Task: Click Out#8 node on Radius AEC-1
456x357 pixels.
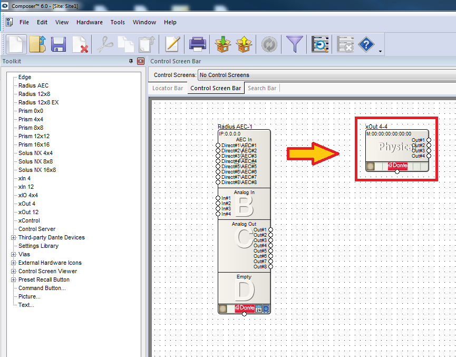Action: [x=271, y=266]
